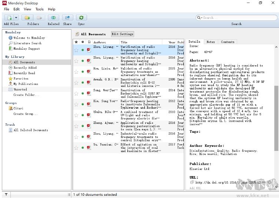The image size is (279, 198).
Task: Toggle favorite star for first Zhou, Liyang document
Action: [76, 50]
